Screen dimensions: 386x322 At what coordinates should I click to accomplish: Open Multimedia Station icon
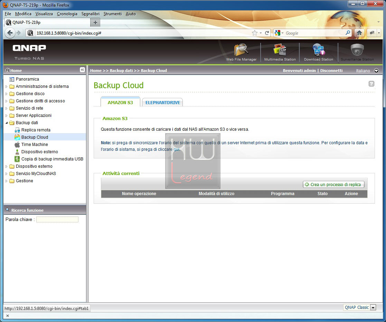coord(280,50)
